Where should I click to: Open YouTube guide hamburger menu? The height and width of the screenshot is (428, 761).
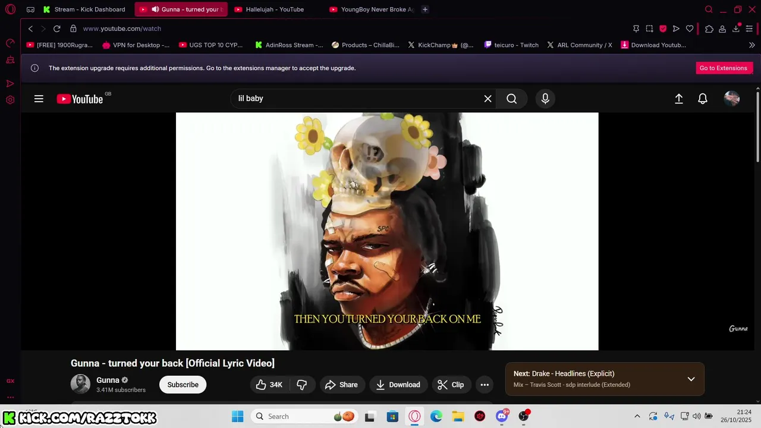39,99
